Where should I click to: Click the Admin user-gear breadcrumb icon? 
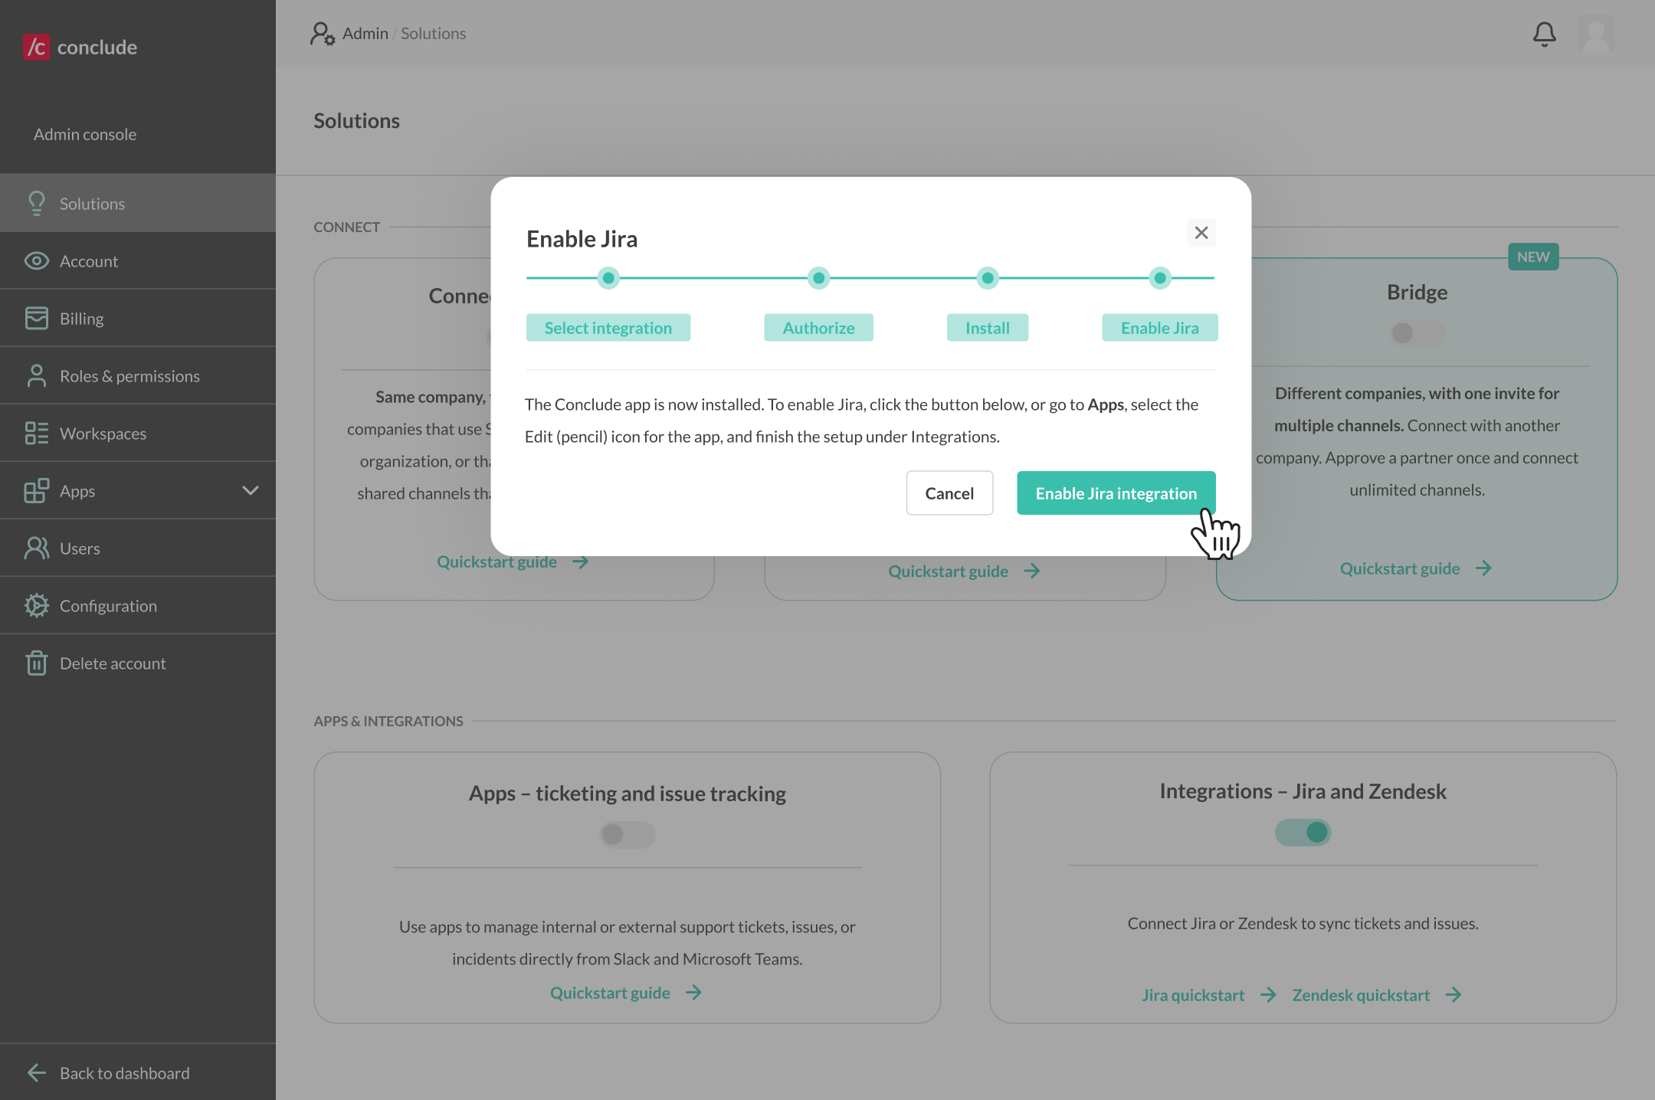click(323, 34)
